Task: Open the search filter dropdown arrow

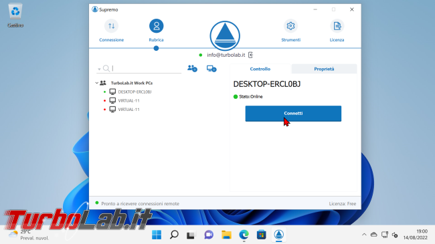Action: (x=99, y=69)
